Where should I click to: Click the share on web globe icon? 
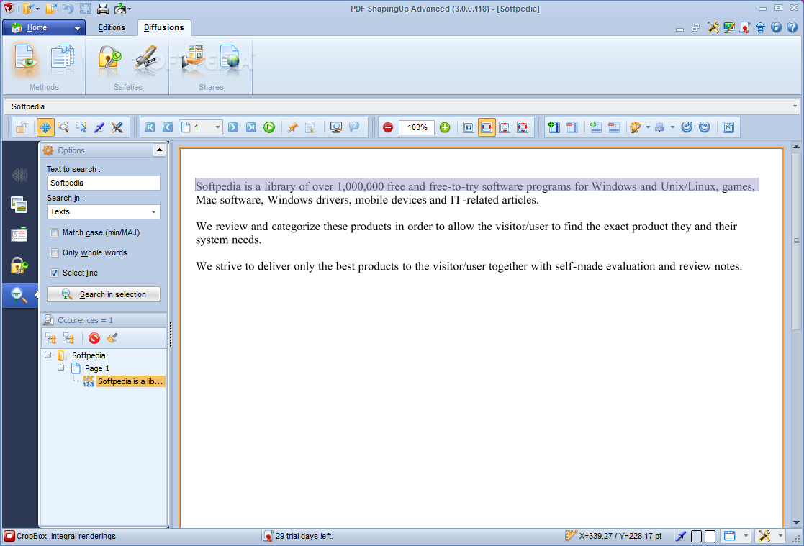pos(229,59)
